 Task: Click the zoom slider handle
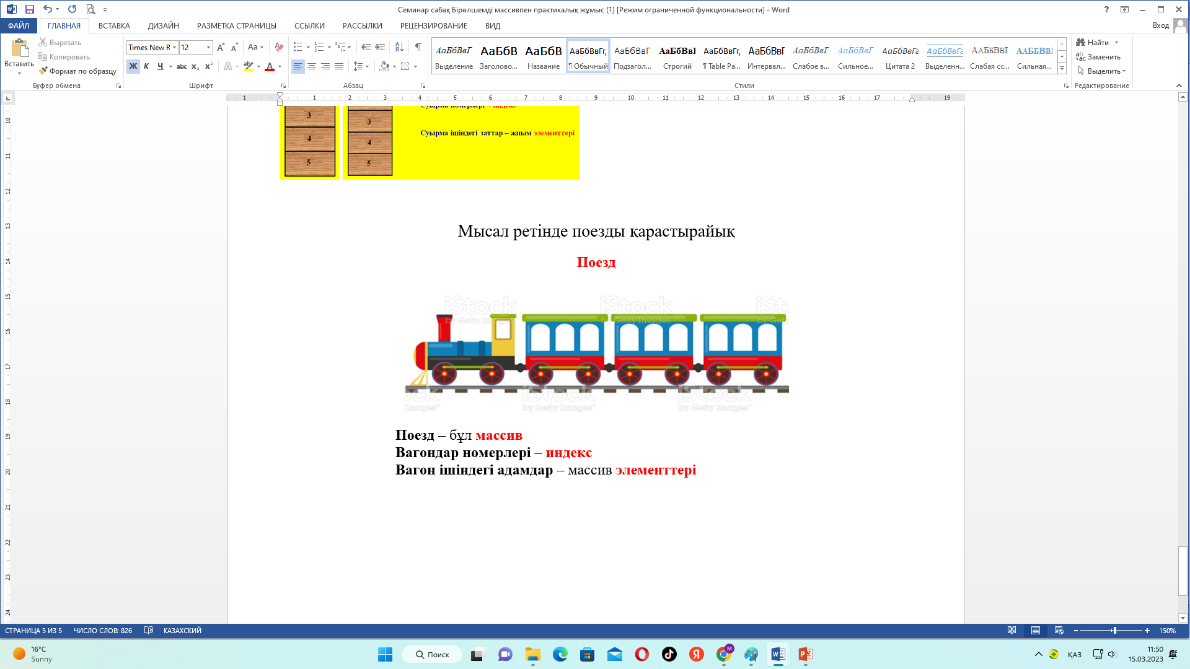(1114, 631)
